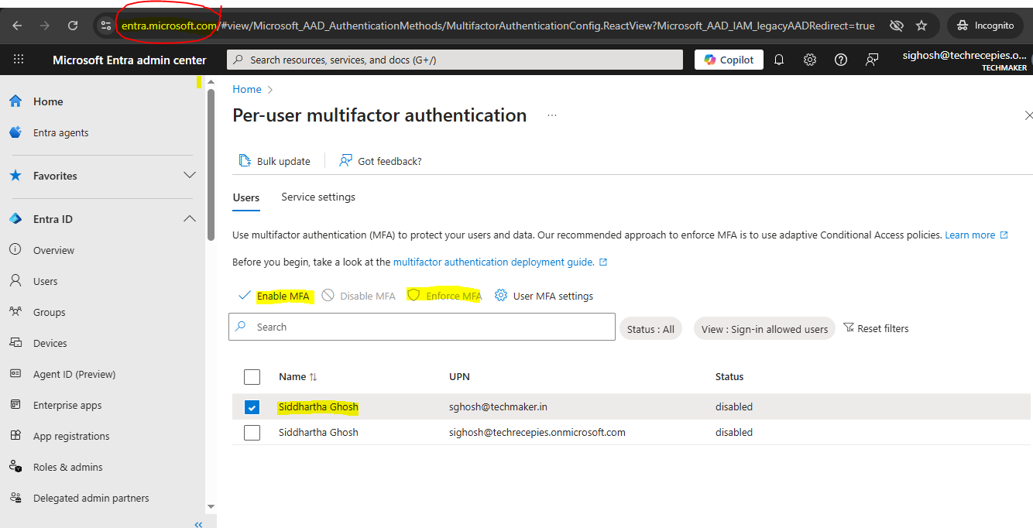Open the app launcher waffle icon
Image resolution: width=1033 pixels, height=528 pixels.
tap(19, 60)
